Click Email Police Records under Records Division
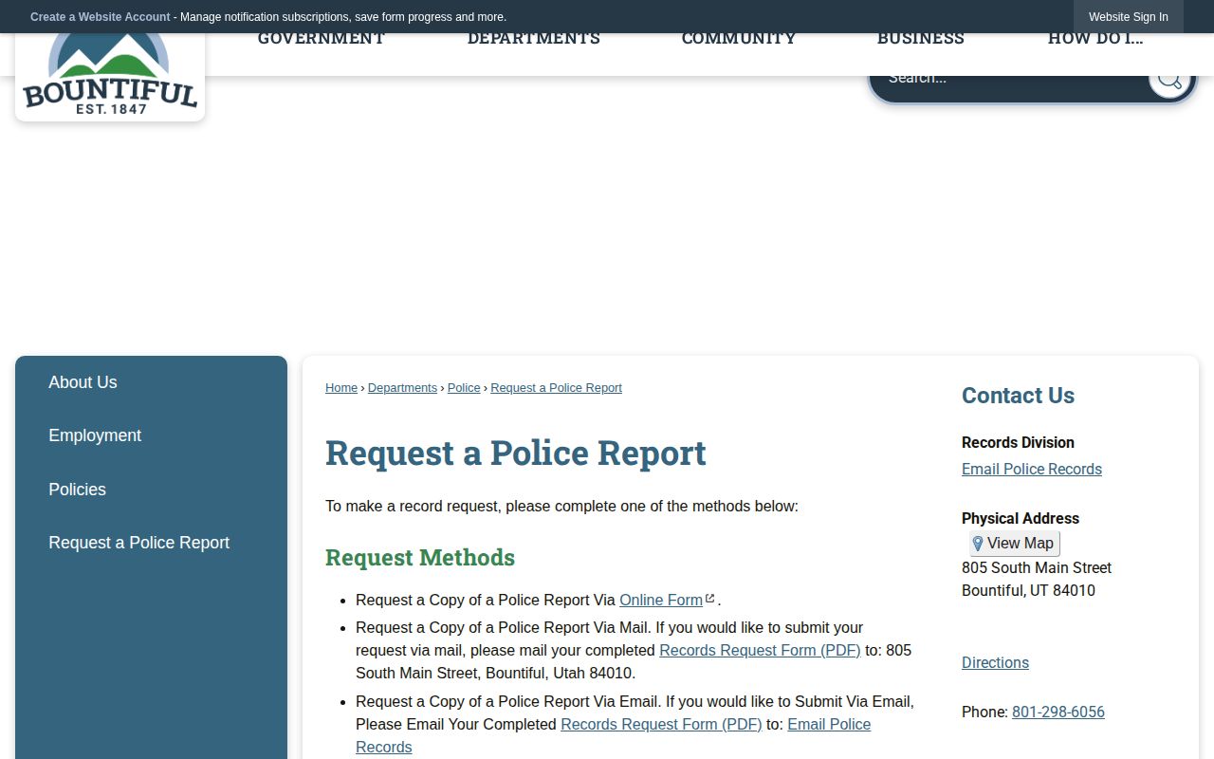This screenshot has width=1214, height=759. [1032, 469]
